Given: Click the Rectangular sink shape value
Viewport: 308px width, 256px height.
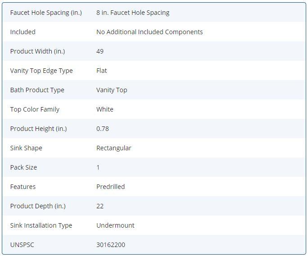Looking at the screenshot, I should [114, 148].
